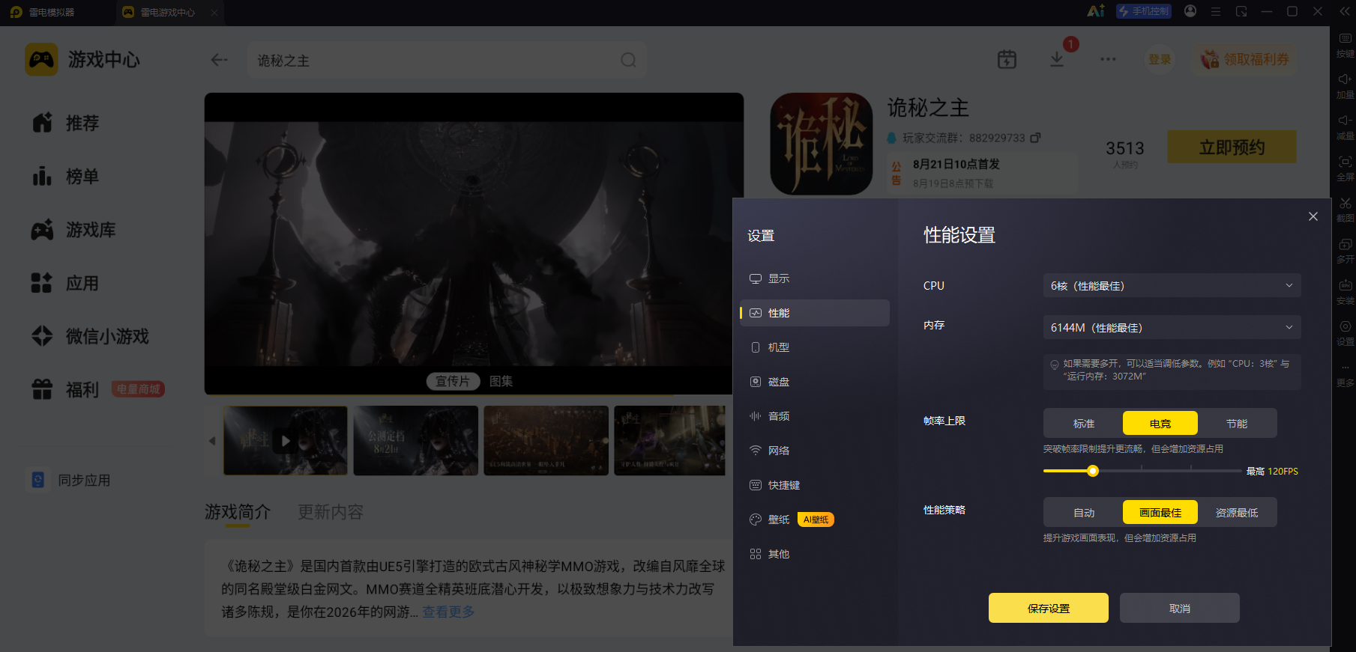This screenshot has width=1356, height=652.
Task: Open the 其他 other settings
Action: (814, 554)
